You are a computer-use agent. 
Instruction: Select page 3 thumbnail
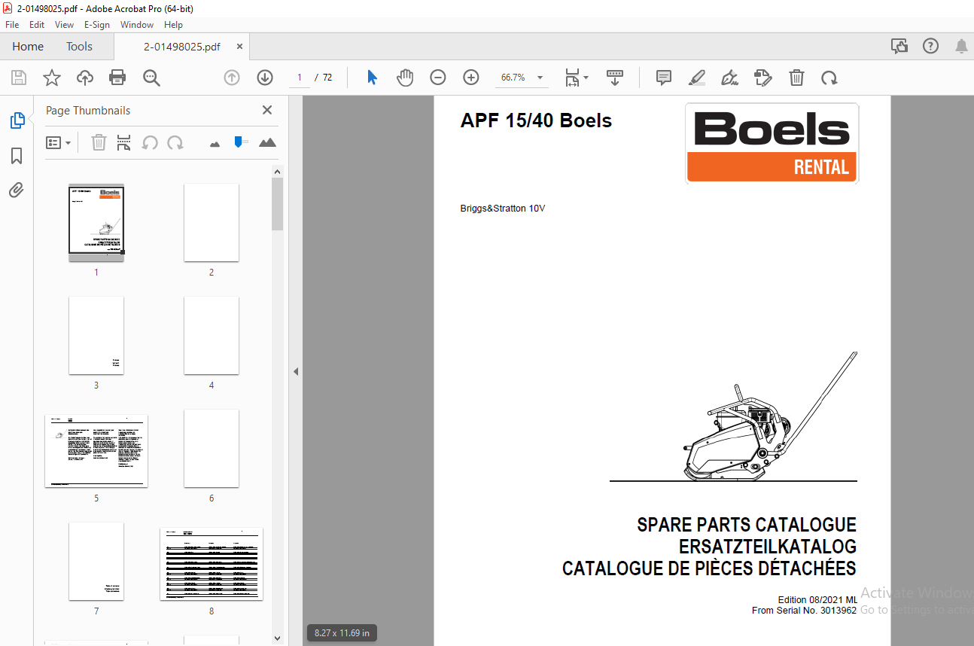pyautogui.click(x=96, y=336)
